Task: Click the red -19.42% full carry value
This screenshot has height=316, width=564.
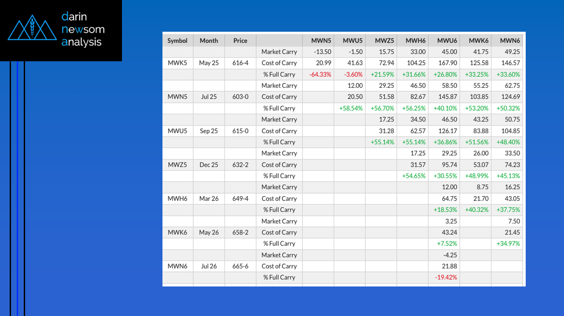Action: click(x=446, y=278)
